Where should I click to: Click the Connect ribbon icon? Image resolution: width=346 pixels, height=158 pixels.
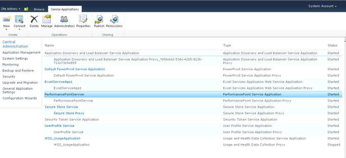pyautogui.click(x=19, y=20)
